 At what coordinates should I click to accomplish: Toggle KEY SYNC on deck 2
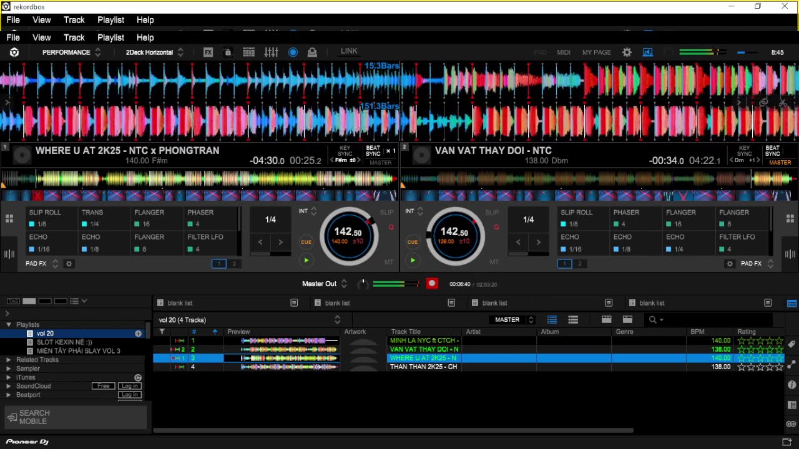[x=744, y=151]
